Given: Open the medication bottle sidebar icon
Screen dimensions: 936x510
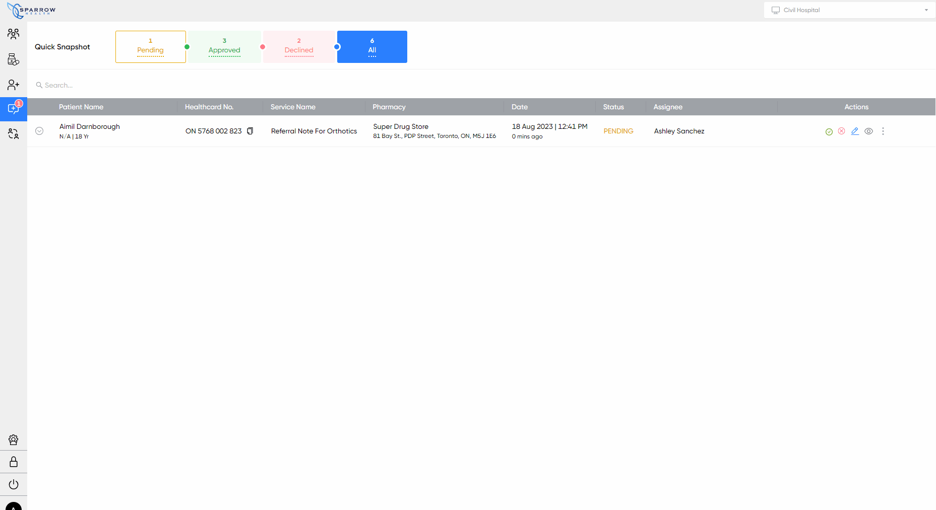Looking at the screenshot, I should pyautogui.click(x=14, y=59).
